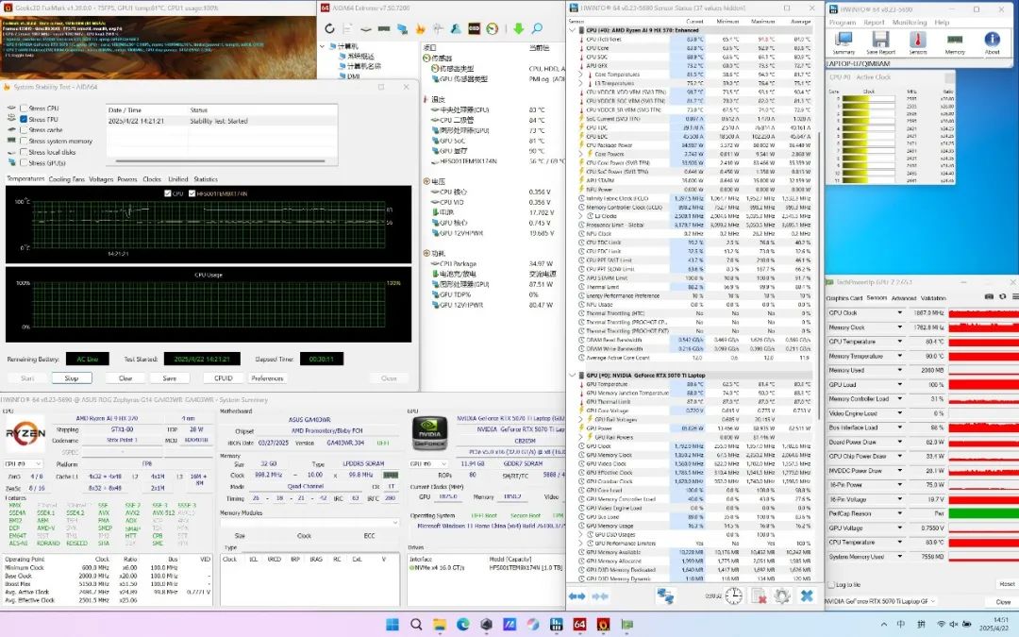Click the Close button in GPU-Z

[1003, 602]
